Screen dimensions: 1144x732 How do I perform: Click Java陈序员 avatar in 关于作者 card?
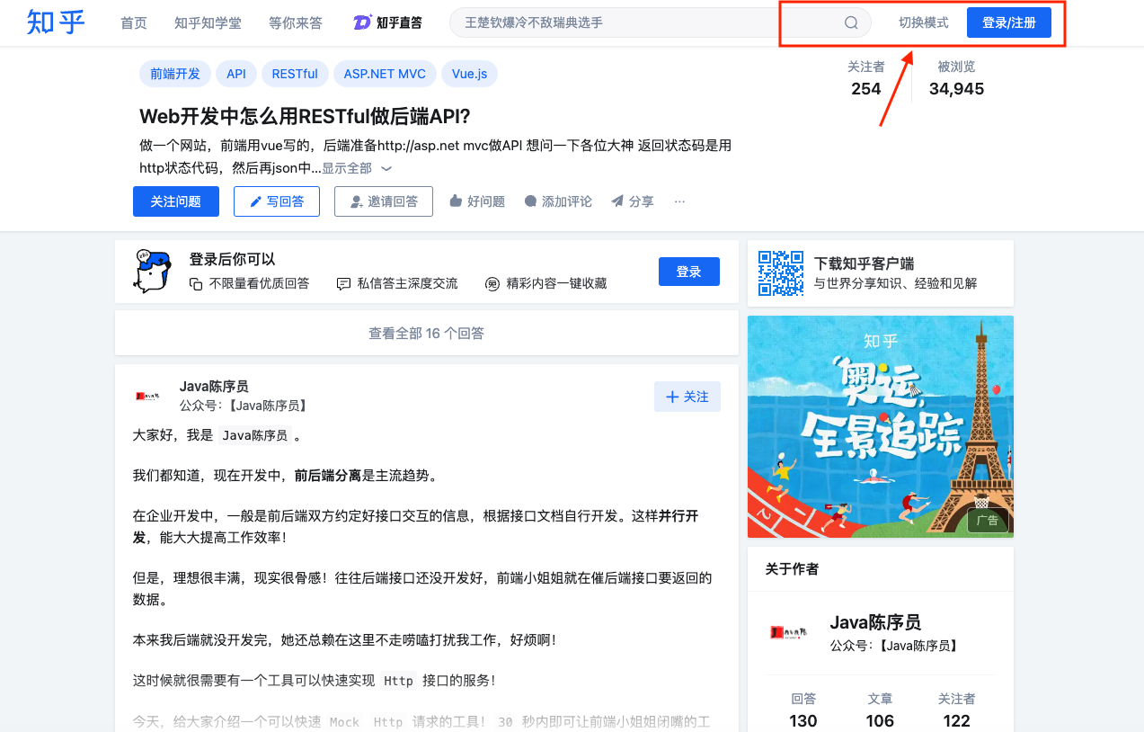pos(788,633)
